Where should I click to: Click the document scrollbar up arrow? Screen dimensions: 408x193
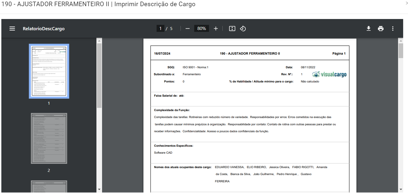tap(401, 41)
